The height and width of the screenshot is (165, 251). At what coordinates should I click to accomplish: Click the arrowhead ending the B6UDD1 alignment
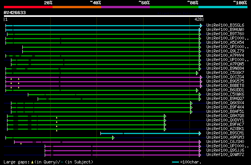pos(197,91)
